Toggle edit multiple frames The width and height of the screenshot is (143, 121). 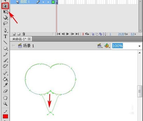[101, 34]
